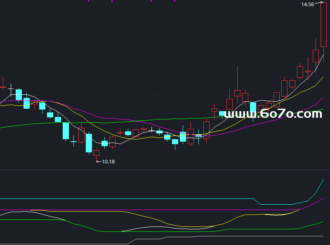Select the green indicator line in lower panel
This screenshot has height=245, width=330.
(165, 231)
